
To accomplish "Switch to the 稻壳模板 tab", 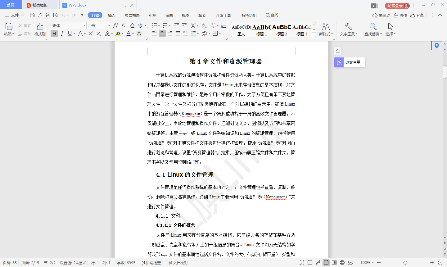I will click(40, 5).
